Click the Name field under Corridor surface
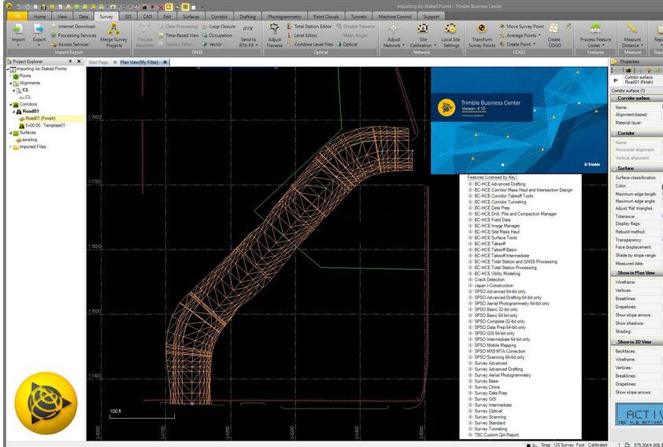The image size is (663, 447). pos(637,108)
